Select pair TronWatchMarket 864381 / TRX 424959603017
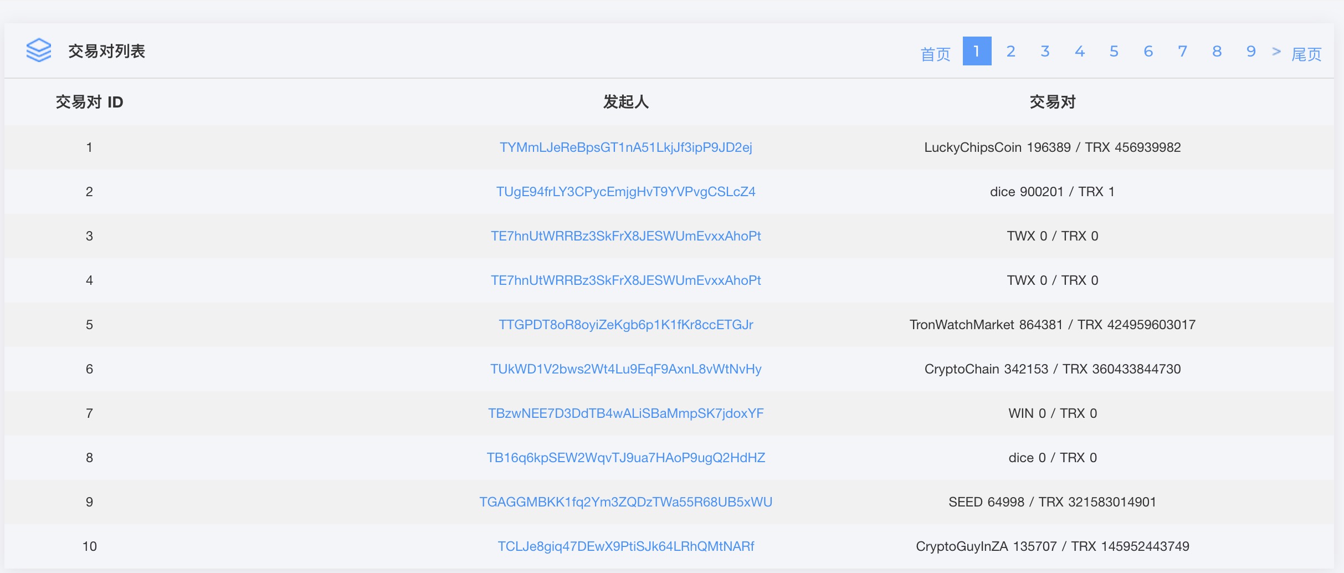This screenshot has width=1344, height=573. point(1053,325)
